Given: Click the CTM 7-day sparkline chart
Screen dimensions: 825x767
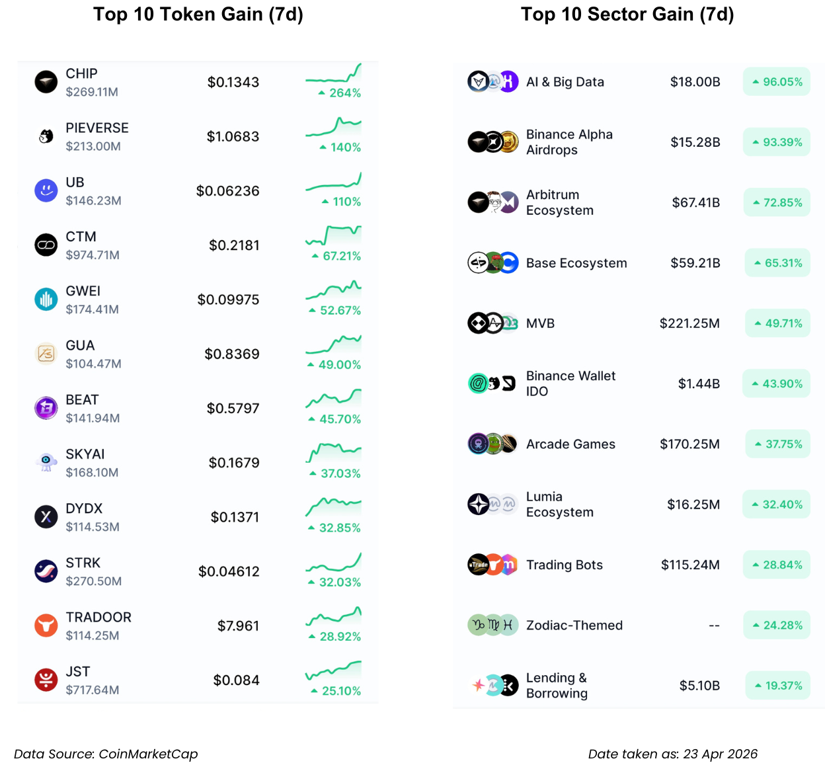Looking at the screenshot, I should [x=333, y=235].
